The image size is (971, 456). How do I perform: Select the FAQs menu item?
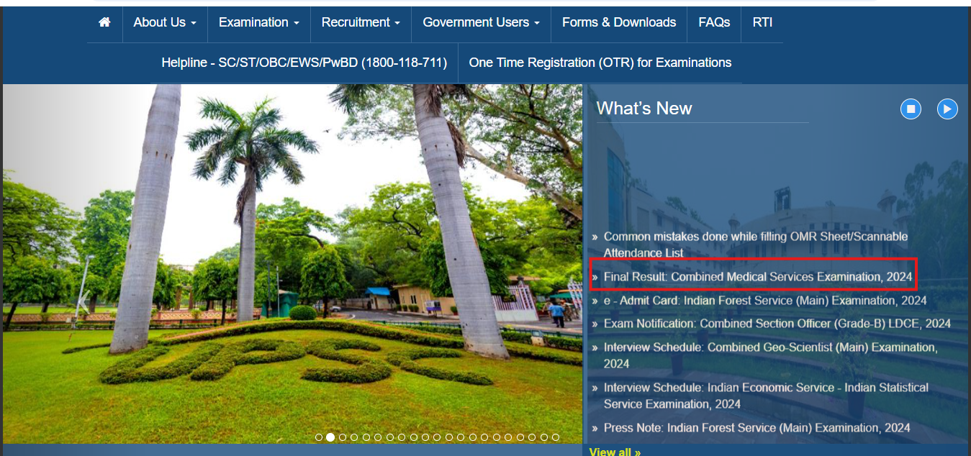tap(713, 22)
